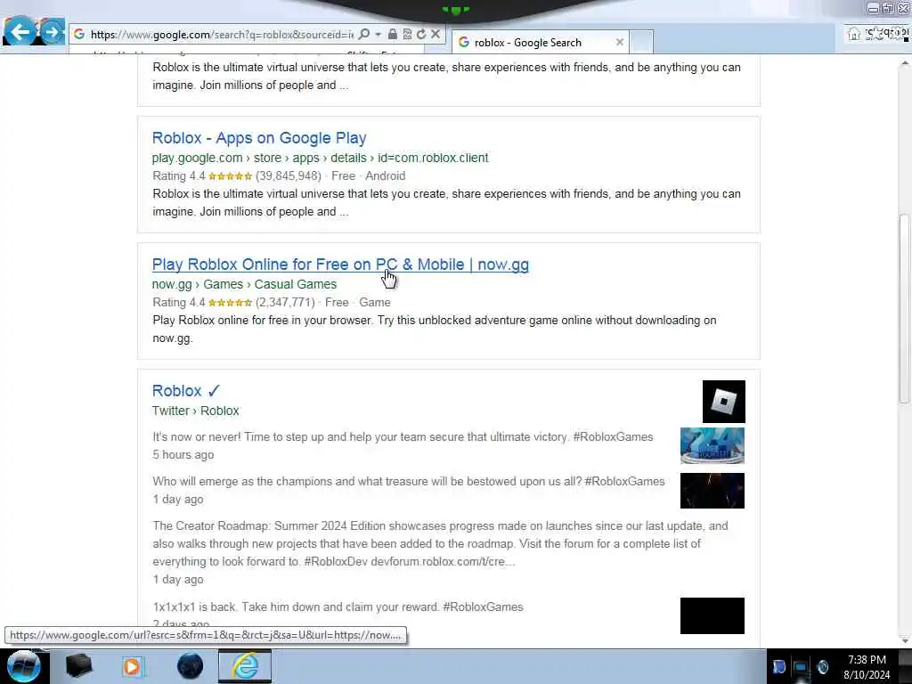Open a new blank tab

click(x=641, y=43)
